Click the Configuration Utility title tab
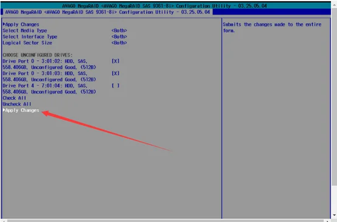337x222 pixels. tap(108, 12)
